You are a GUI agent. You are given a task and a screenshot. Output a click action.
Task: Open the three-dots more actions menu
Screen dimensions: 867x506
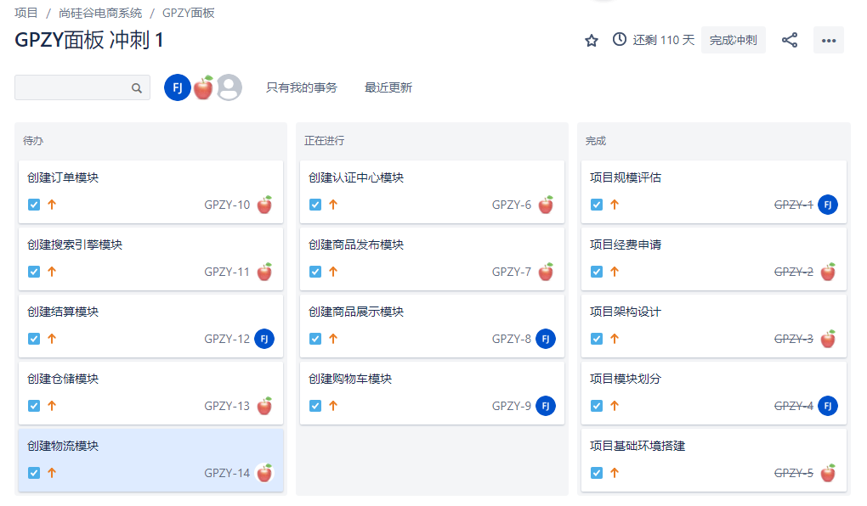(828, 40)
